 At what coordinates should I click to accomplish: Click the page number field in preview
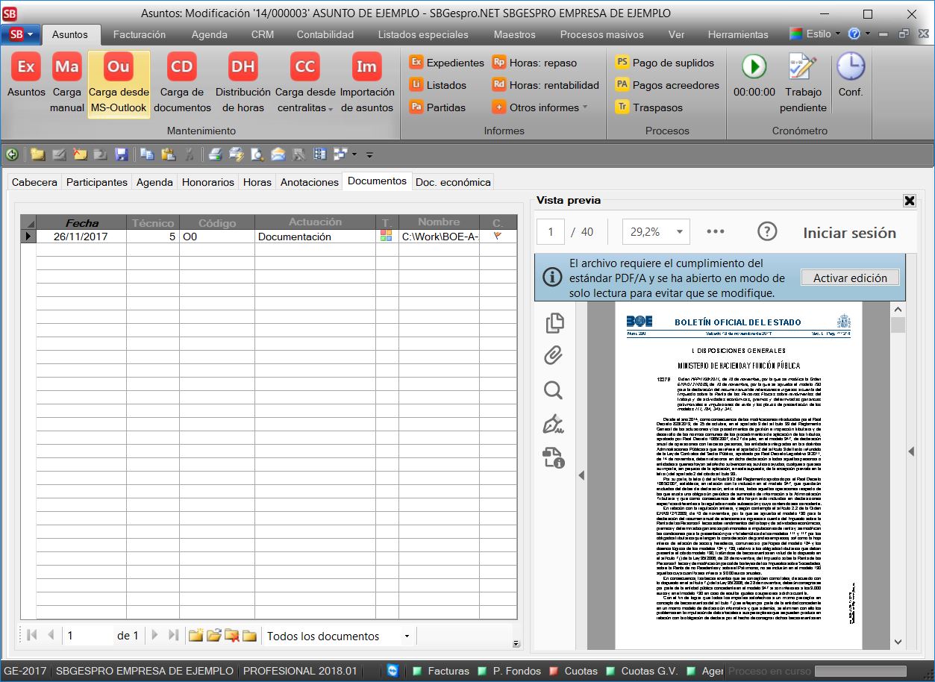[551, 232]
